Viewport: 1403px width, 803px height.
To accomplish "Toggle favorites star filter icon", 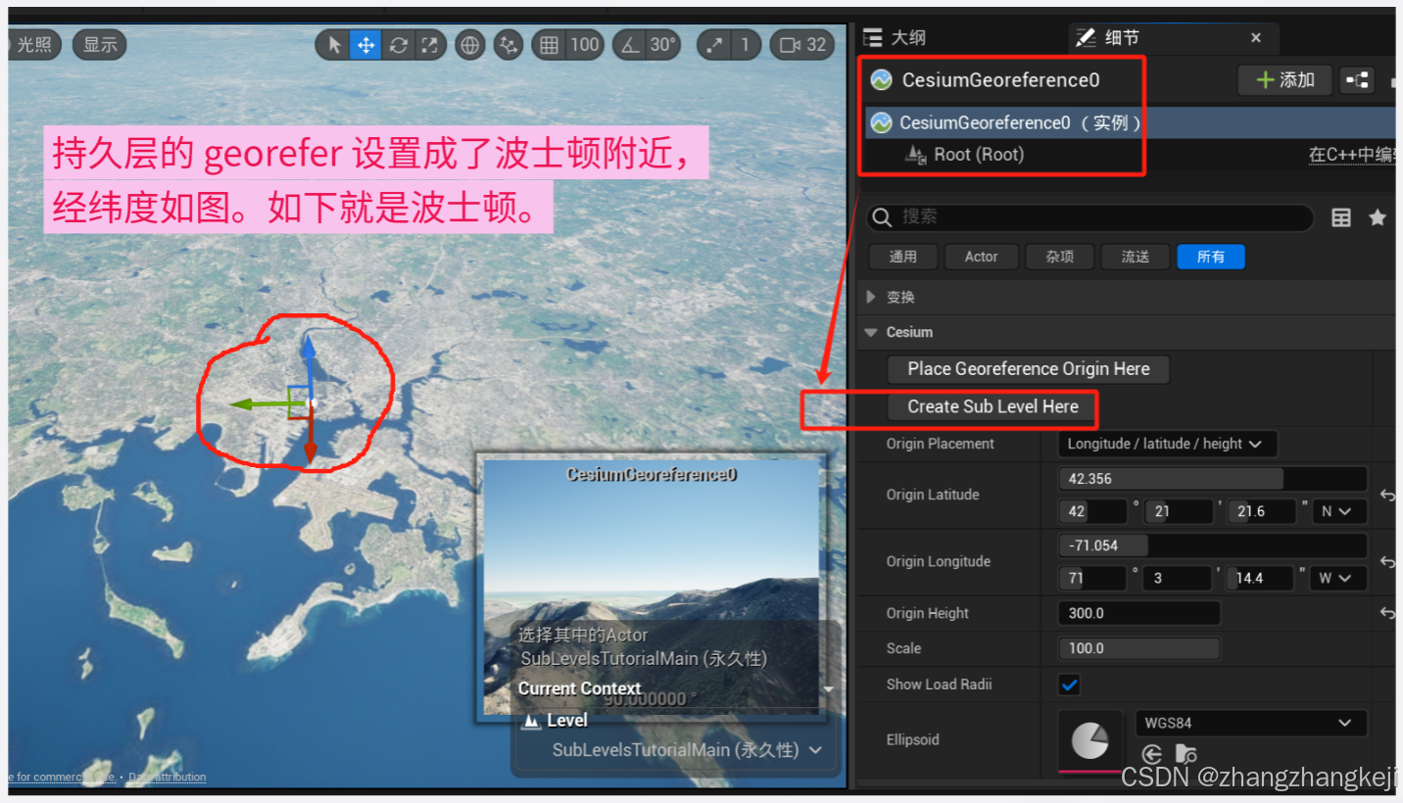I will pyautogui.click(x=1378, y=217).
